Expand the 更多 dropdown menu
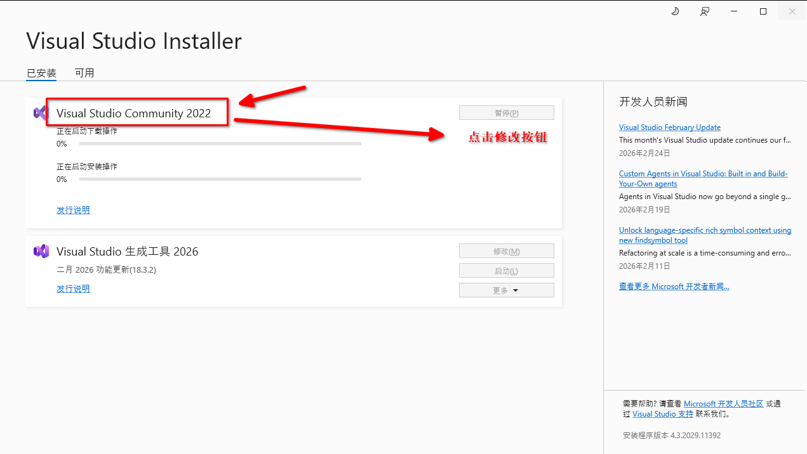This screenshot has width=807, height=454. click(x=506, y=290)
